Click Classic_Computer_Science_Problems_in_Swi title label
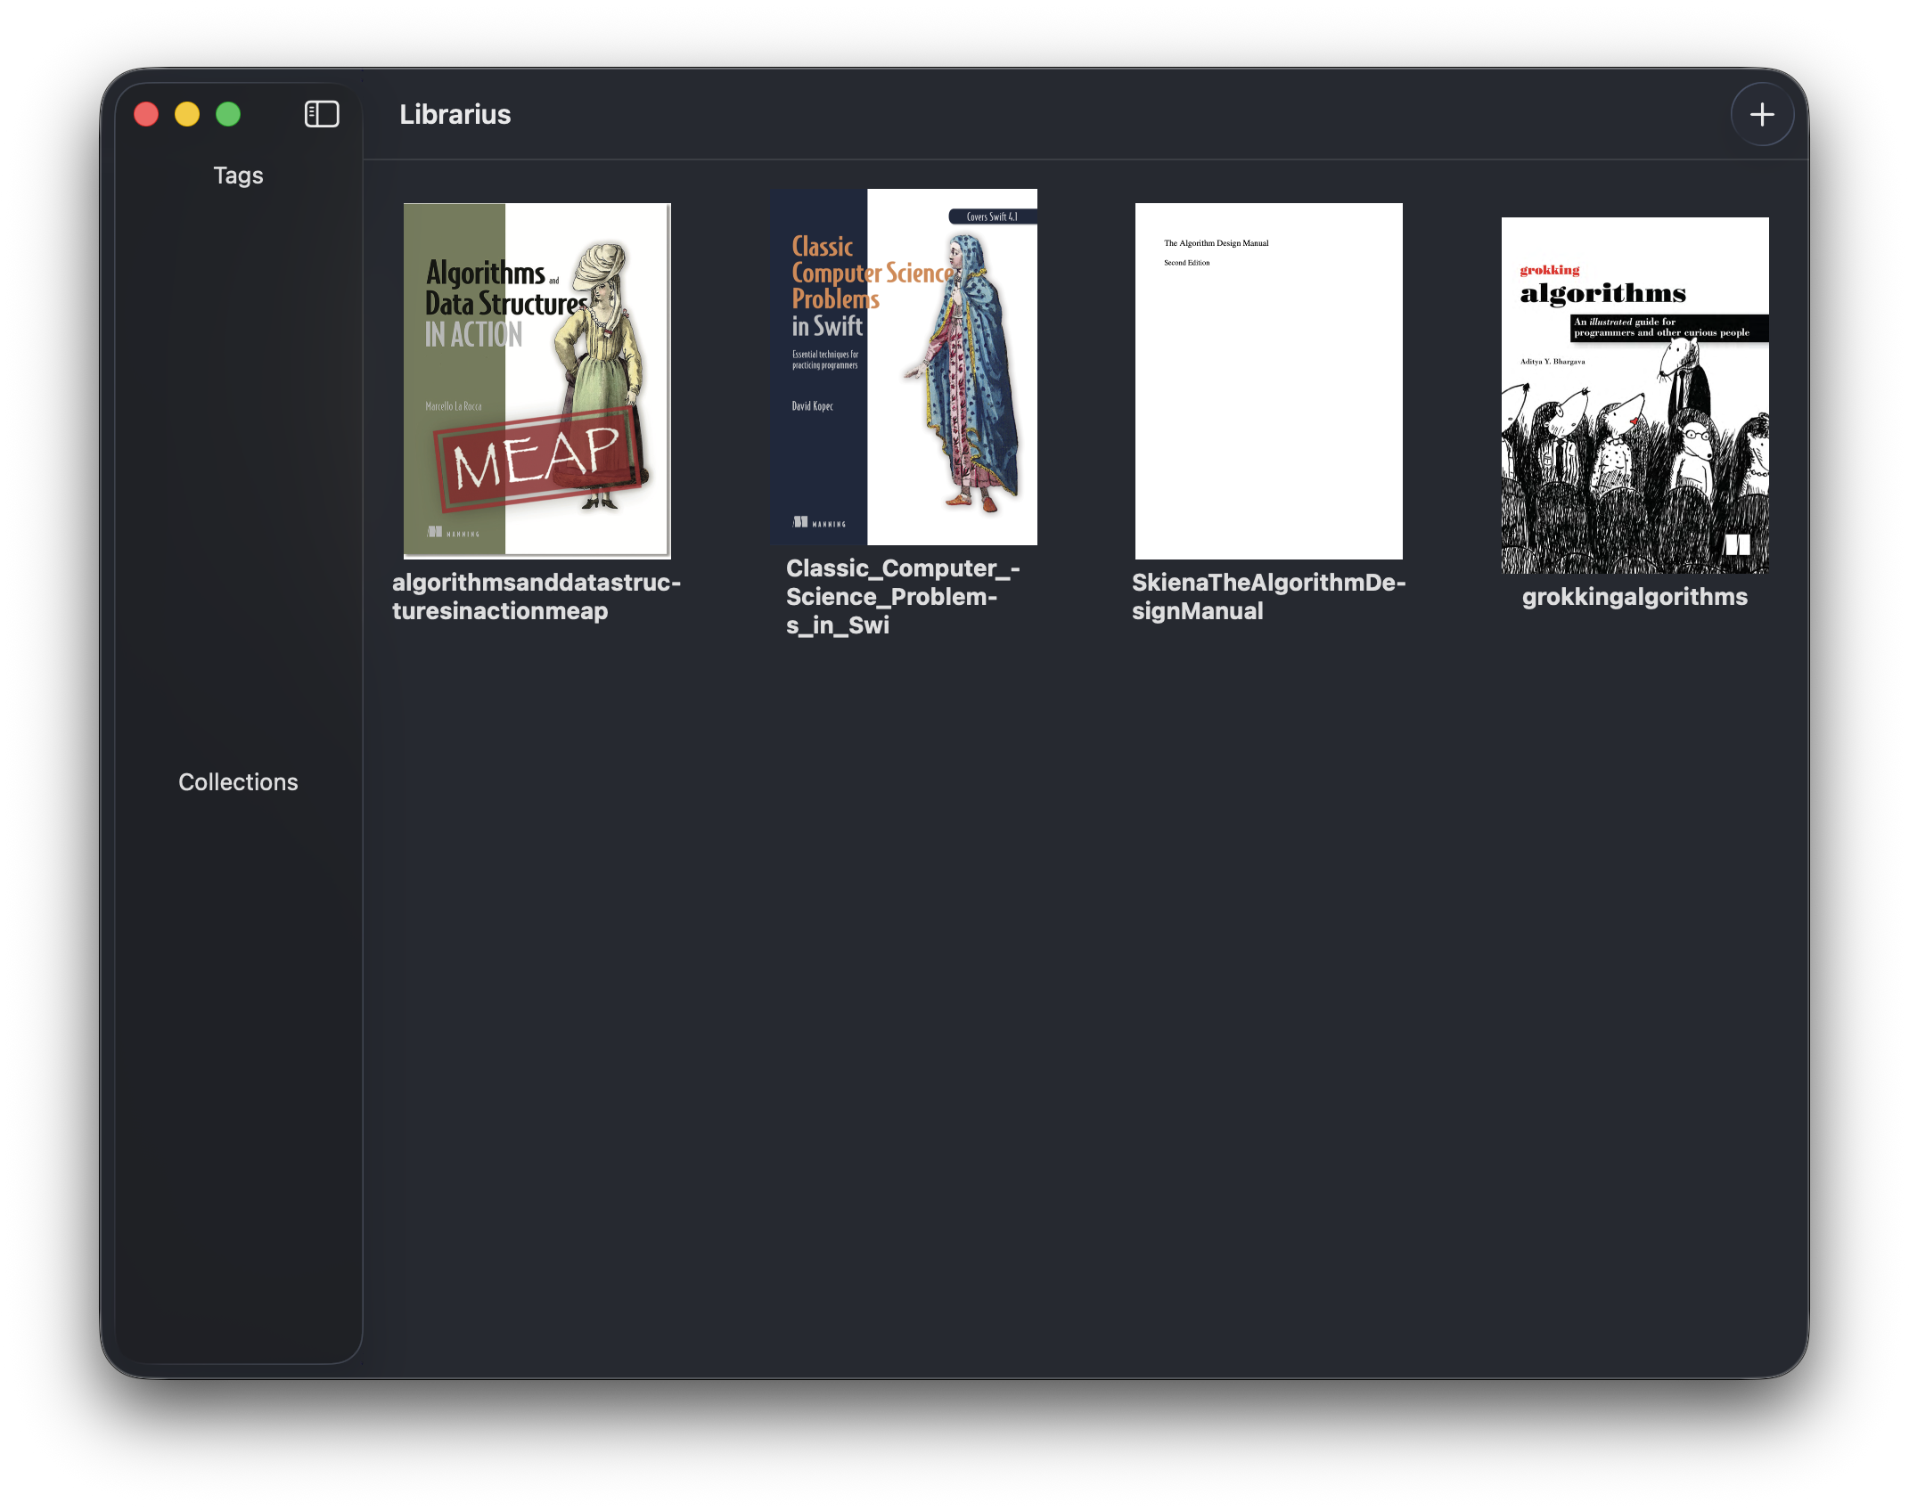Viewport: 1909px width, 1511px height. coord(902,596)
